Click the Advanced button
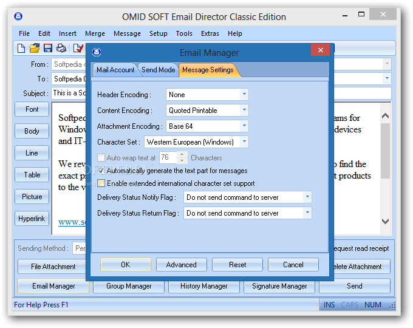The height and width of the screenshot is (328, 413). click(182, 264)
